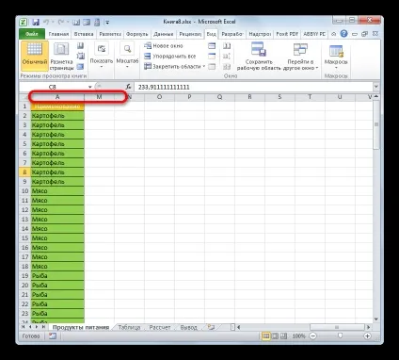Switch to the Рассчет sheet tab
Image resolution: width=399 pixels, height=360 pixels.
pos(159,327)
